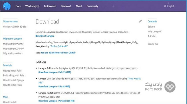Click the Contents heading on the right
The image size is (187, 104).
click(x=152, y=21)
